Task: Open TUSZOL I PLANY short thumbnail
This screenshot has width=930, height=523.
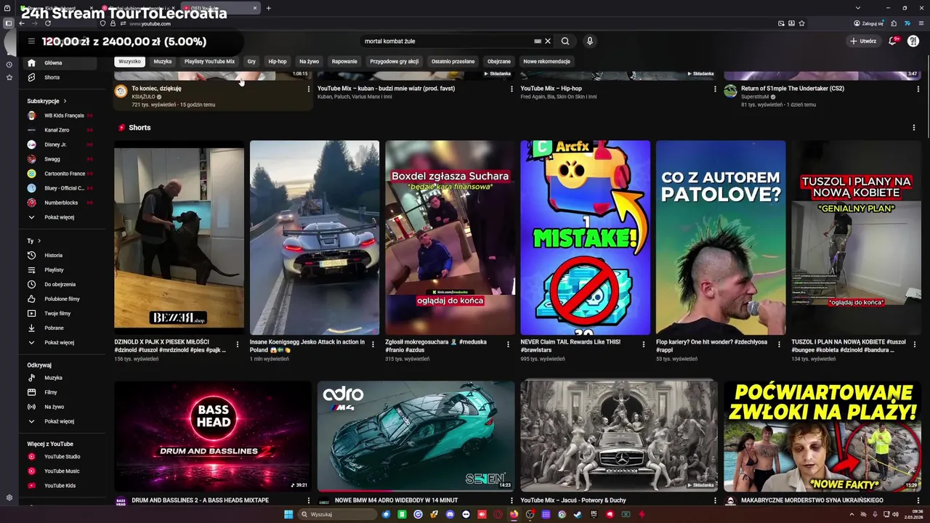Action: pyautogui.click(x=856, y=238)
